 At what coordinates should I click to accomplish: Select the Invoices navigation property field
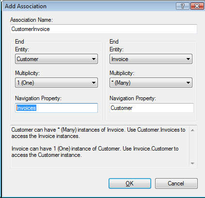coord(56,108)
